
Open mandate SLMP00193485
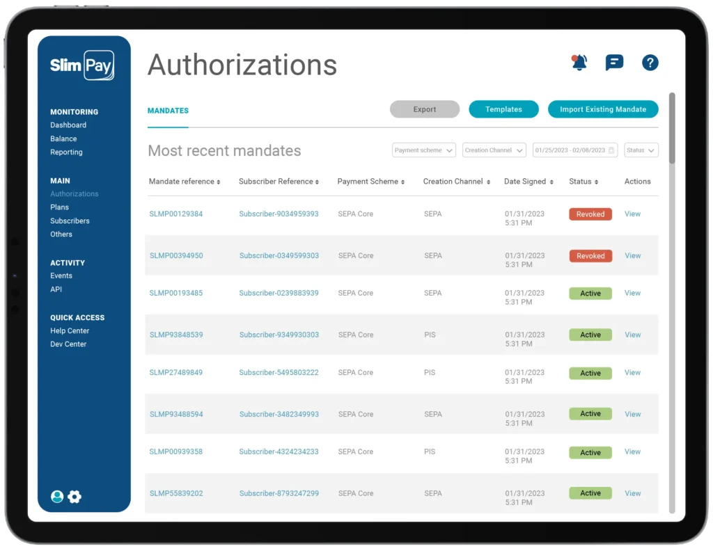[176, 293]
